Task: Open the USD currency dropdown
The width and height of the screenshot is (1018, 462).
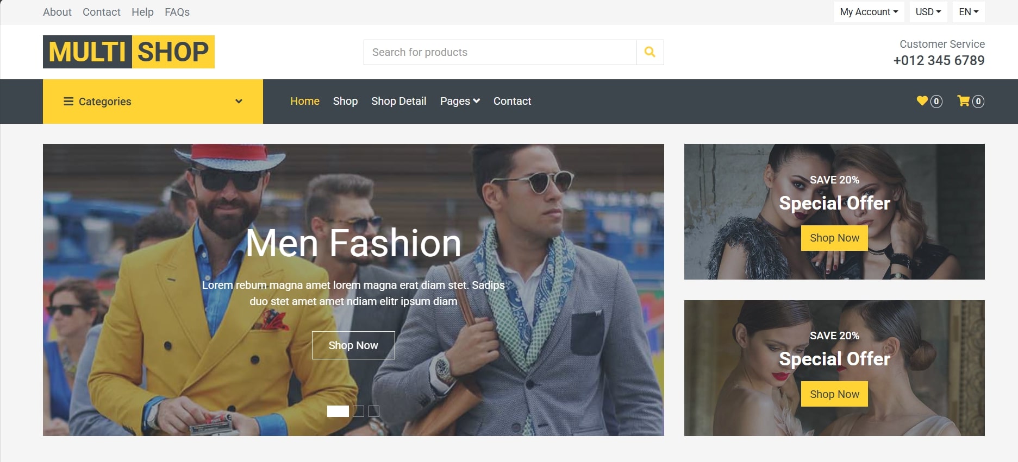Action: click(928, 12)
